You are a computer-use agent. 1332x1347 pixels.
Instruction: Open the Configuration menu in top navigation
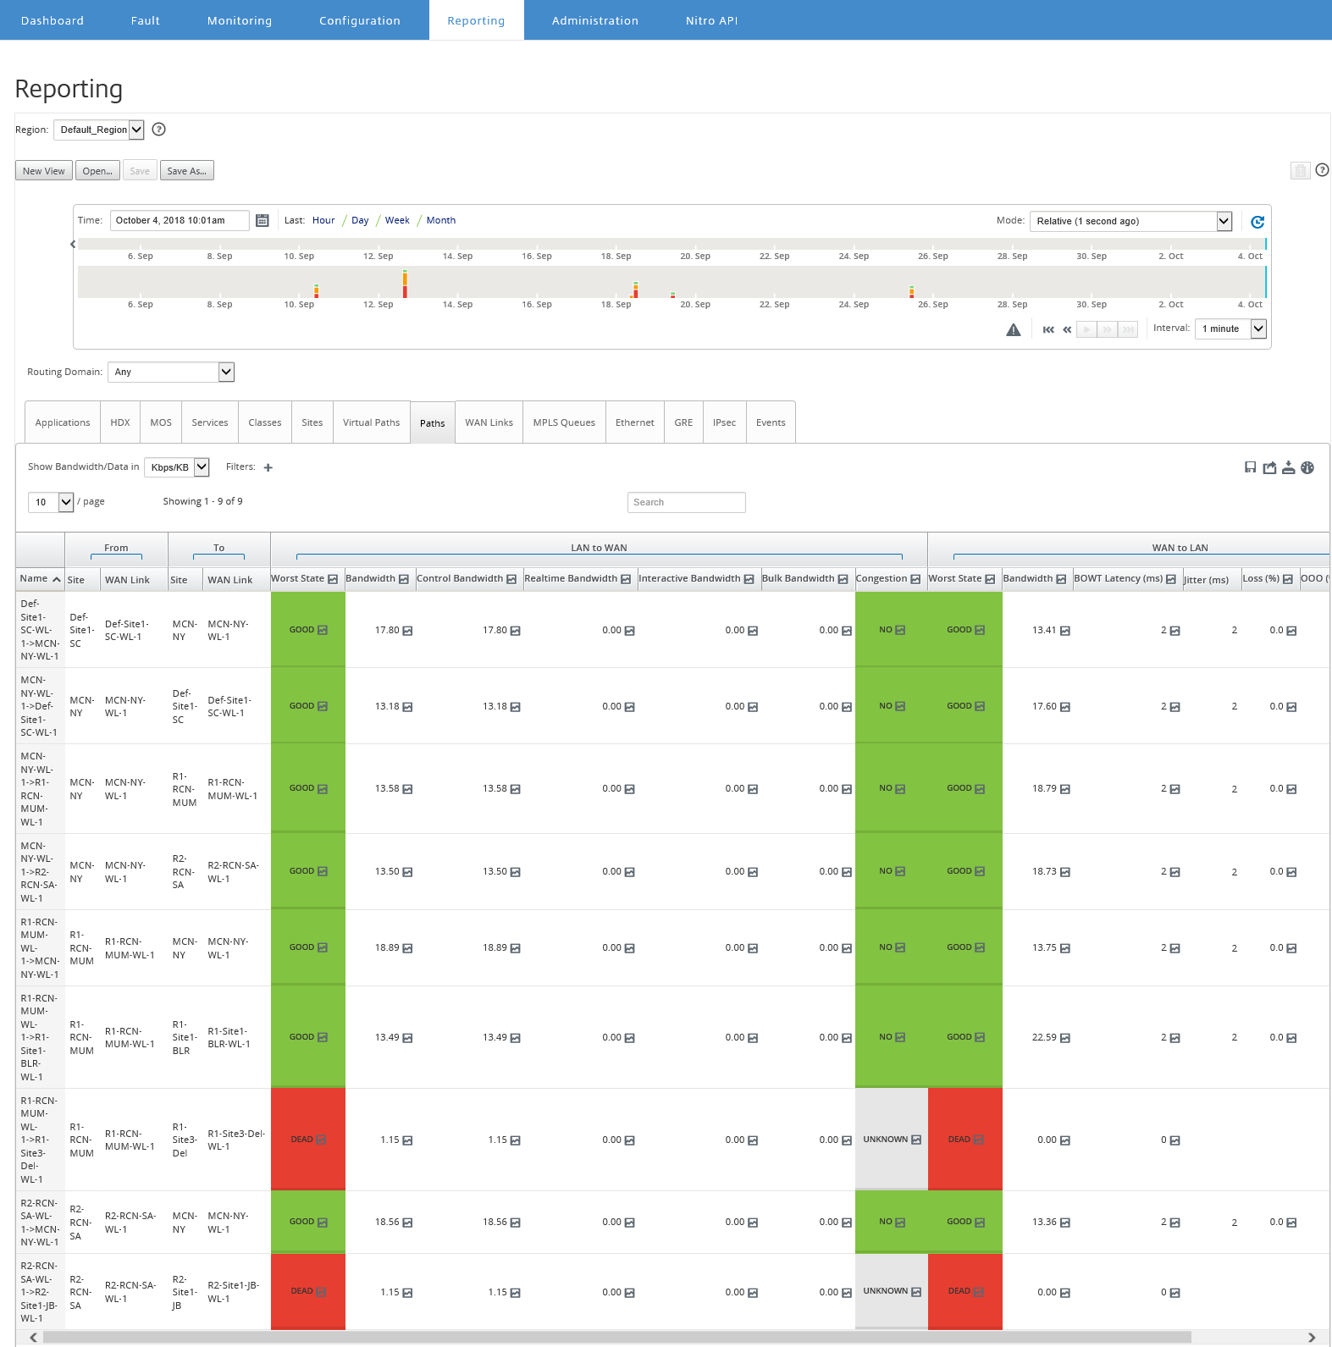coord(360,20)
